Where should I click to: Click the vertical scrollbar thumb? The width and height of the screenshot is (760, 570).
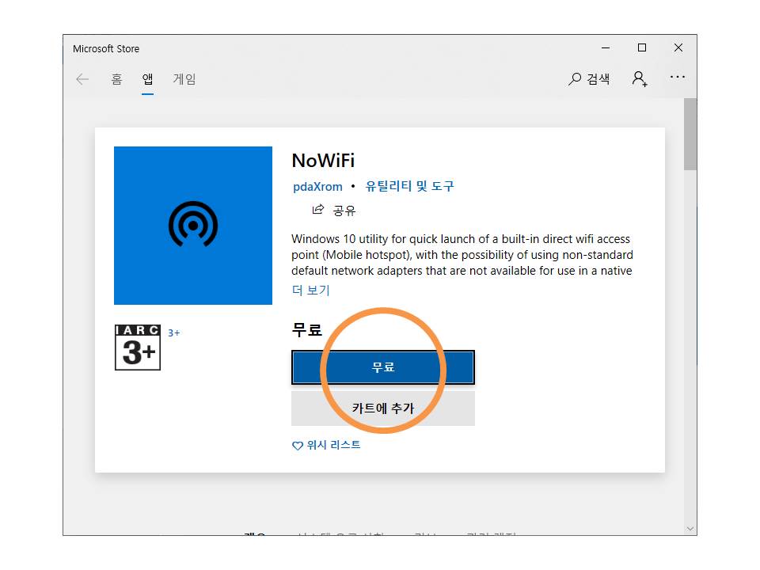tap(690, 135)
